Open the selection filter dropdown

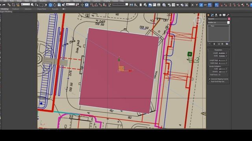pos(25,4)
